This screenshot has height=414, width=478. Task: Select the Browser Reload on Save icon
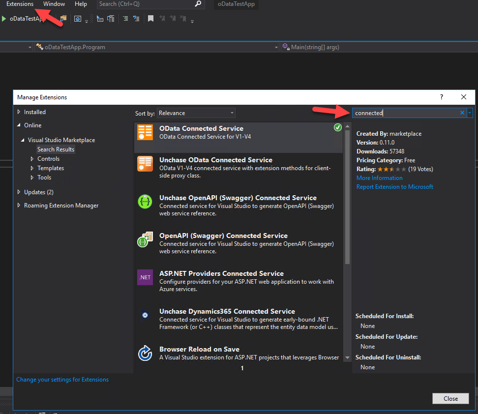[x=145, y=353]
